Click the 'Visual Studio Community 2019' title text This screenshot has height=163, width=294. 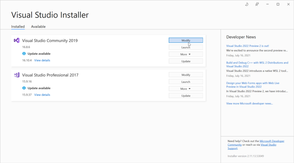[50, 40]
